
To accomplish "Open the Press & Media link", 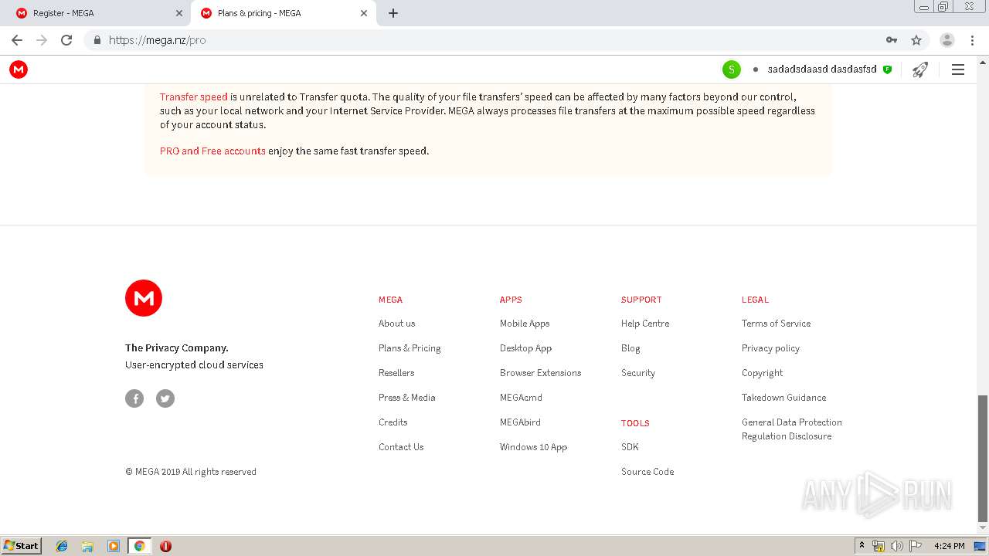I will (x=407, y=398).
